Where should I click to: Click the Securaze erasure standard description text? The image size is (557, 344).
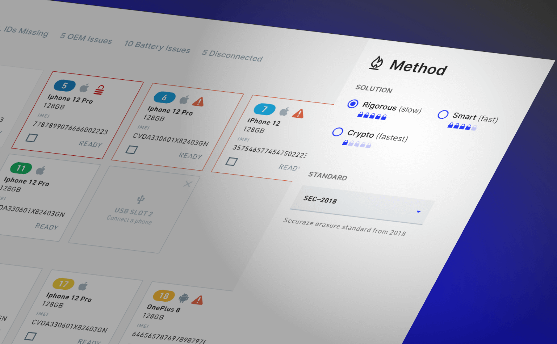pos(344,227)
